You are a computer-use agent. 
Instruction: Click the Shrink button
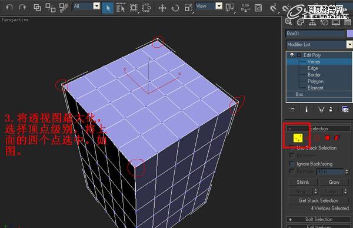point(303,182)
